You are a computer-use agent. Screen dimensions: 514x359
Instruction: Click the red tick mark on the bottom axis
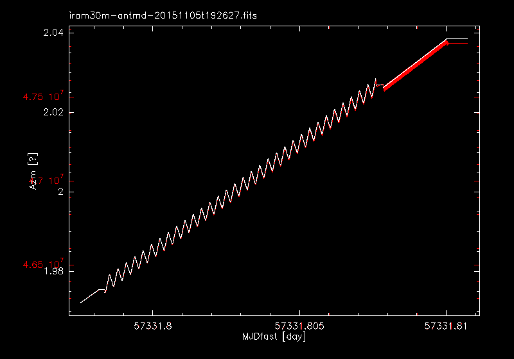[x=329, y=314]
